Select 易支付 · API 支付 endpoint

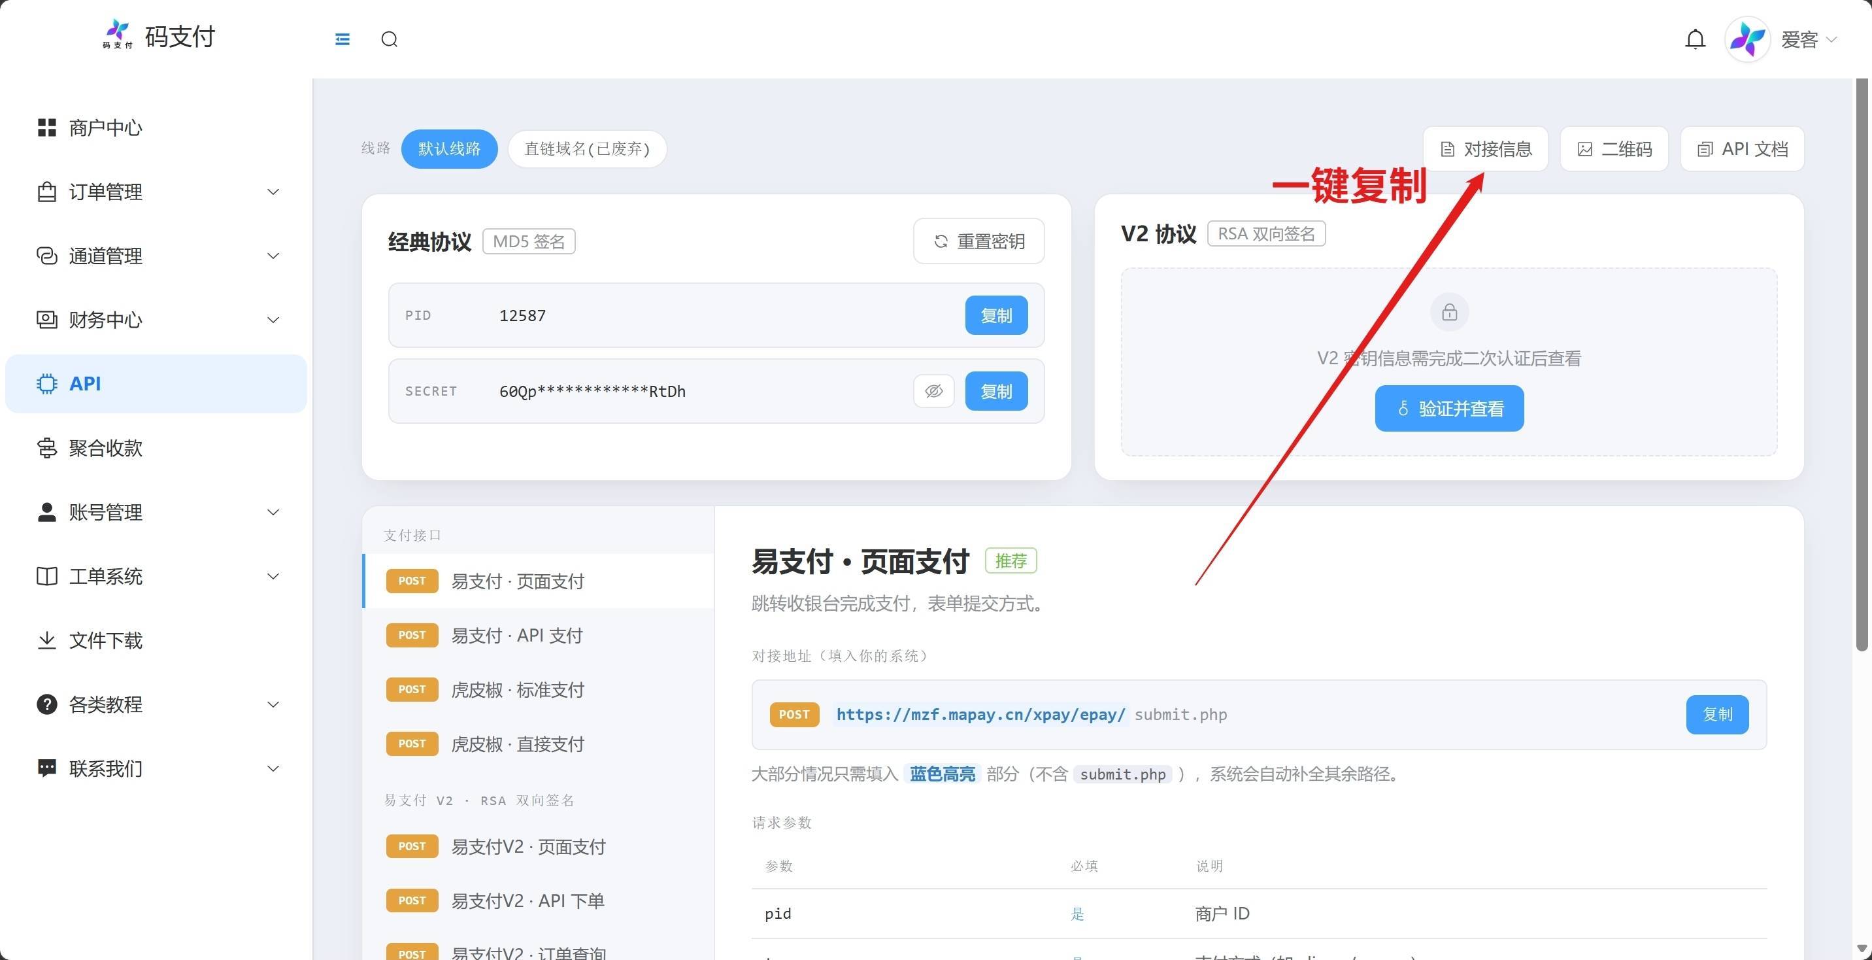tap(538, 635)
